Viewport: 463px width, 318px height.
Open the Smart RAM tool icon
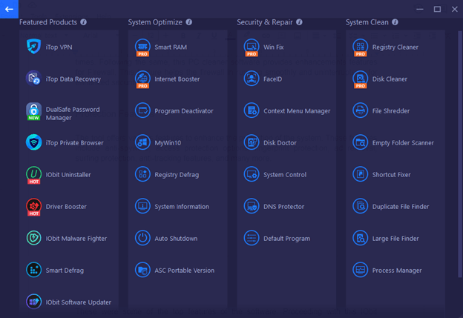pyautogui.click(x=142, y=47)
